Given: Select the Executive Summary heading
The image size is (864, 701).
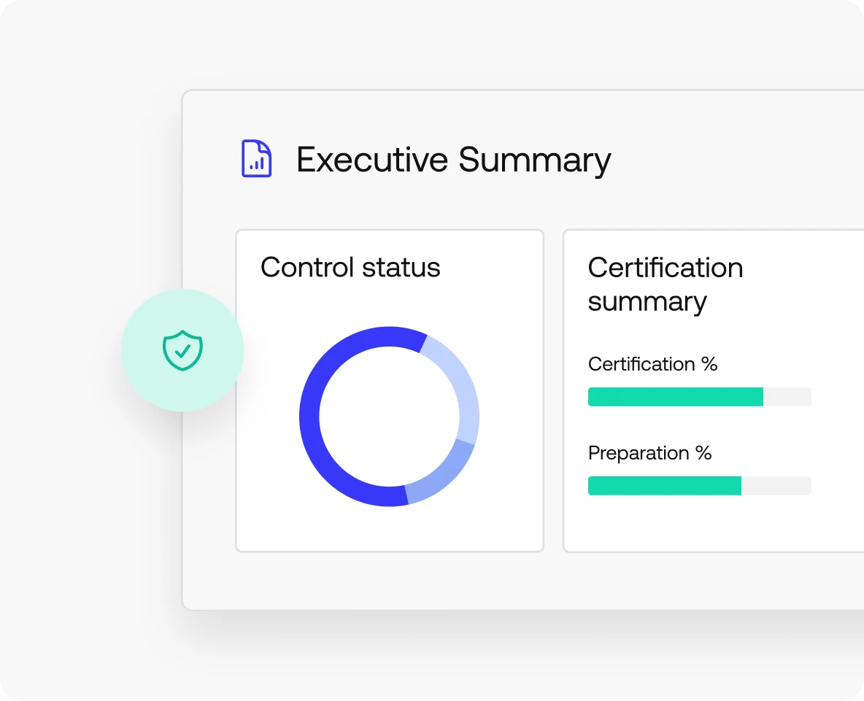Looking at the screenshot, I should pos(453,160).
